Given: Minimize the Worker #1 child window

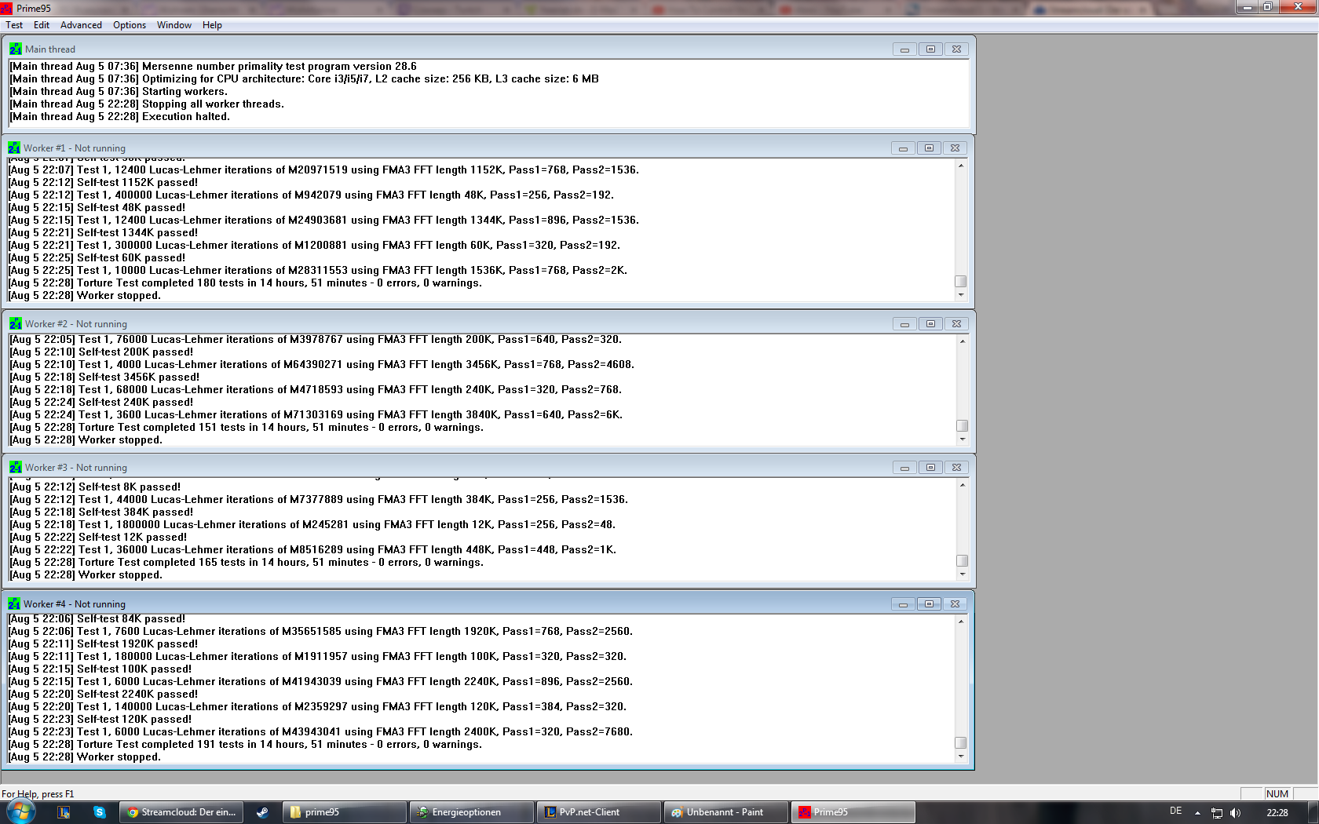Looking at the screenshot, I should tap(903, 148).
